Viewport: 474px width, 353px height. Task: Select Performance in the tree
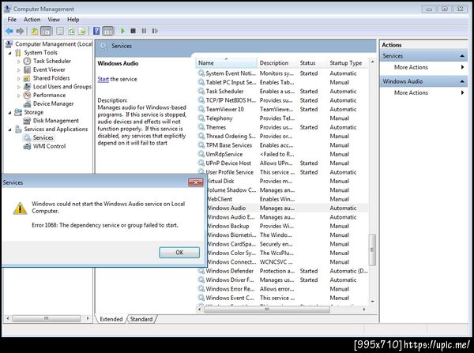(x=49, y=95)
